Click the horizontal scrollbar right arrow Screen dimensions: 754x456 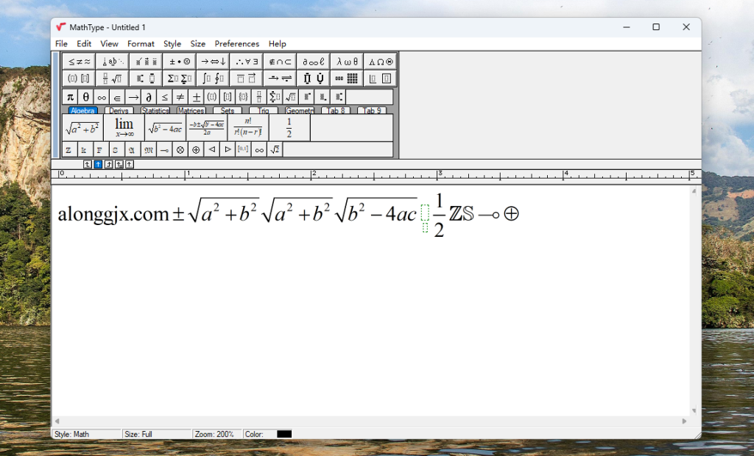pyautogui.click(x=684, y=421)
